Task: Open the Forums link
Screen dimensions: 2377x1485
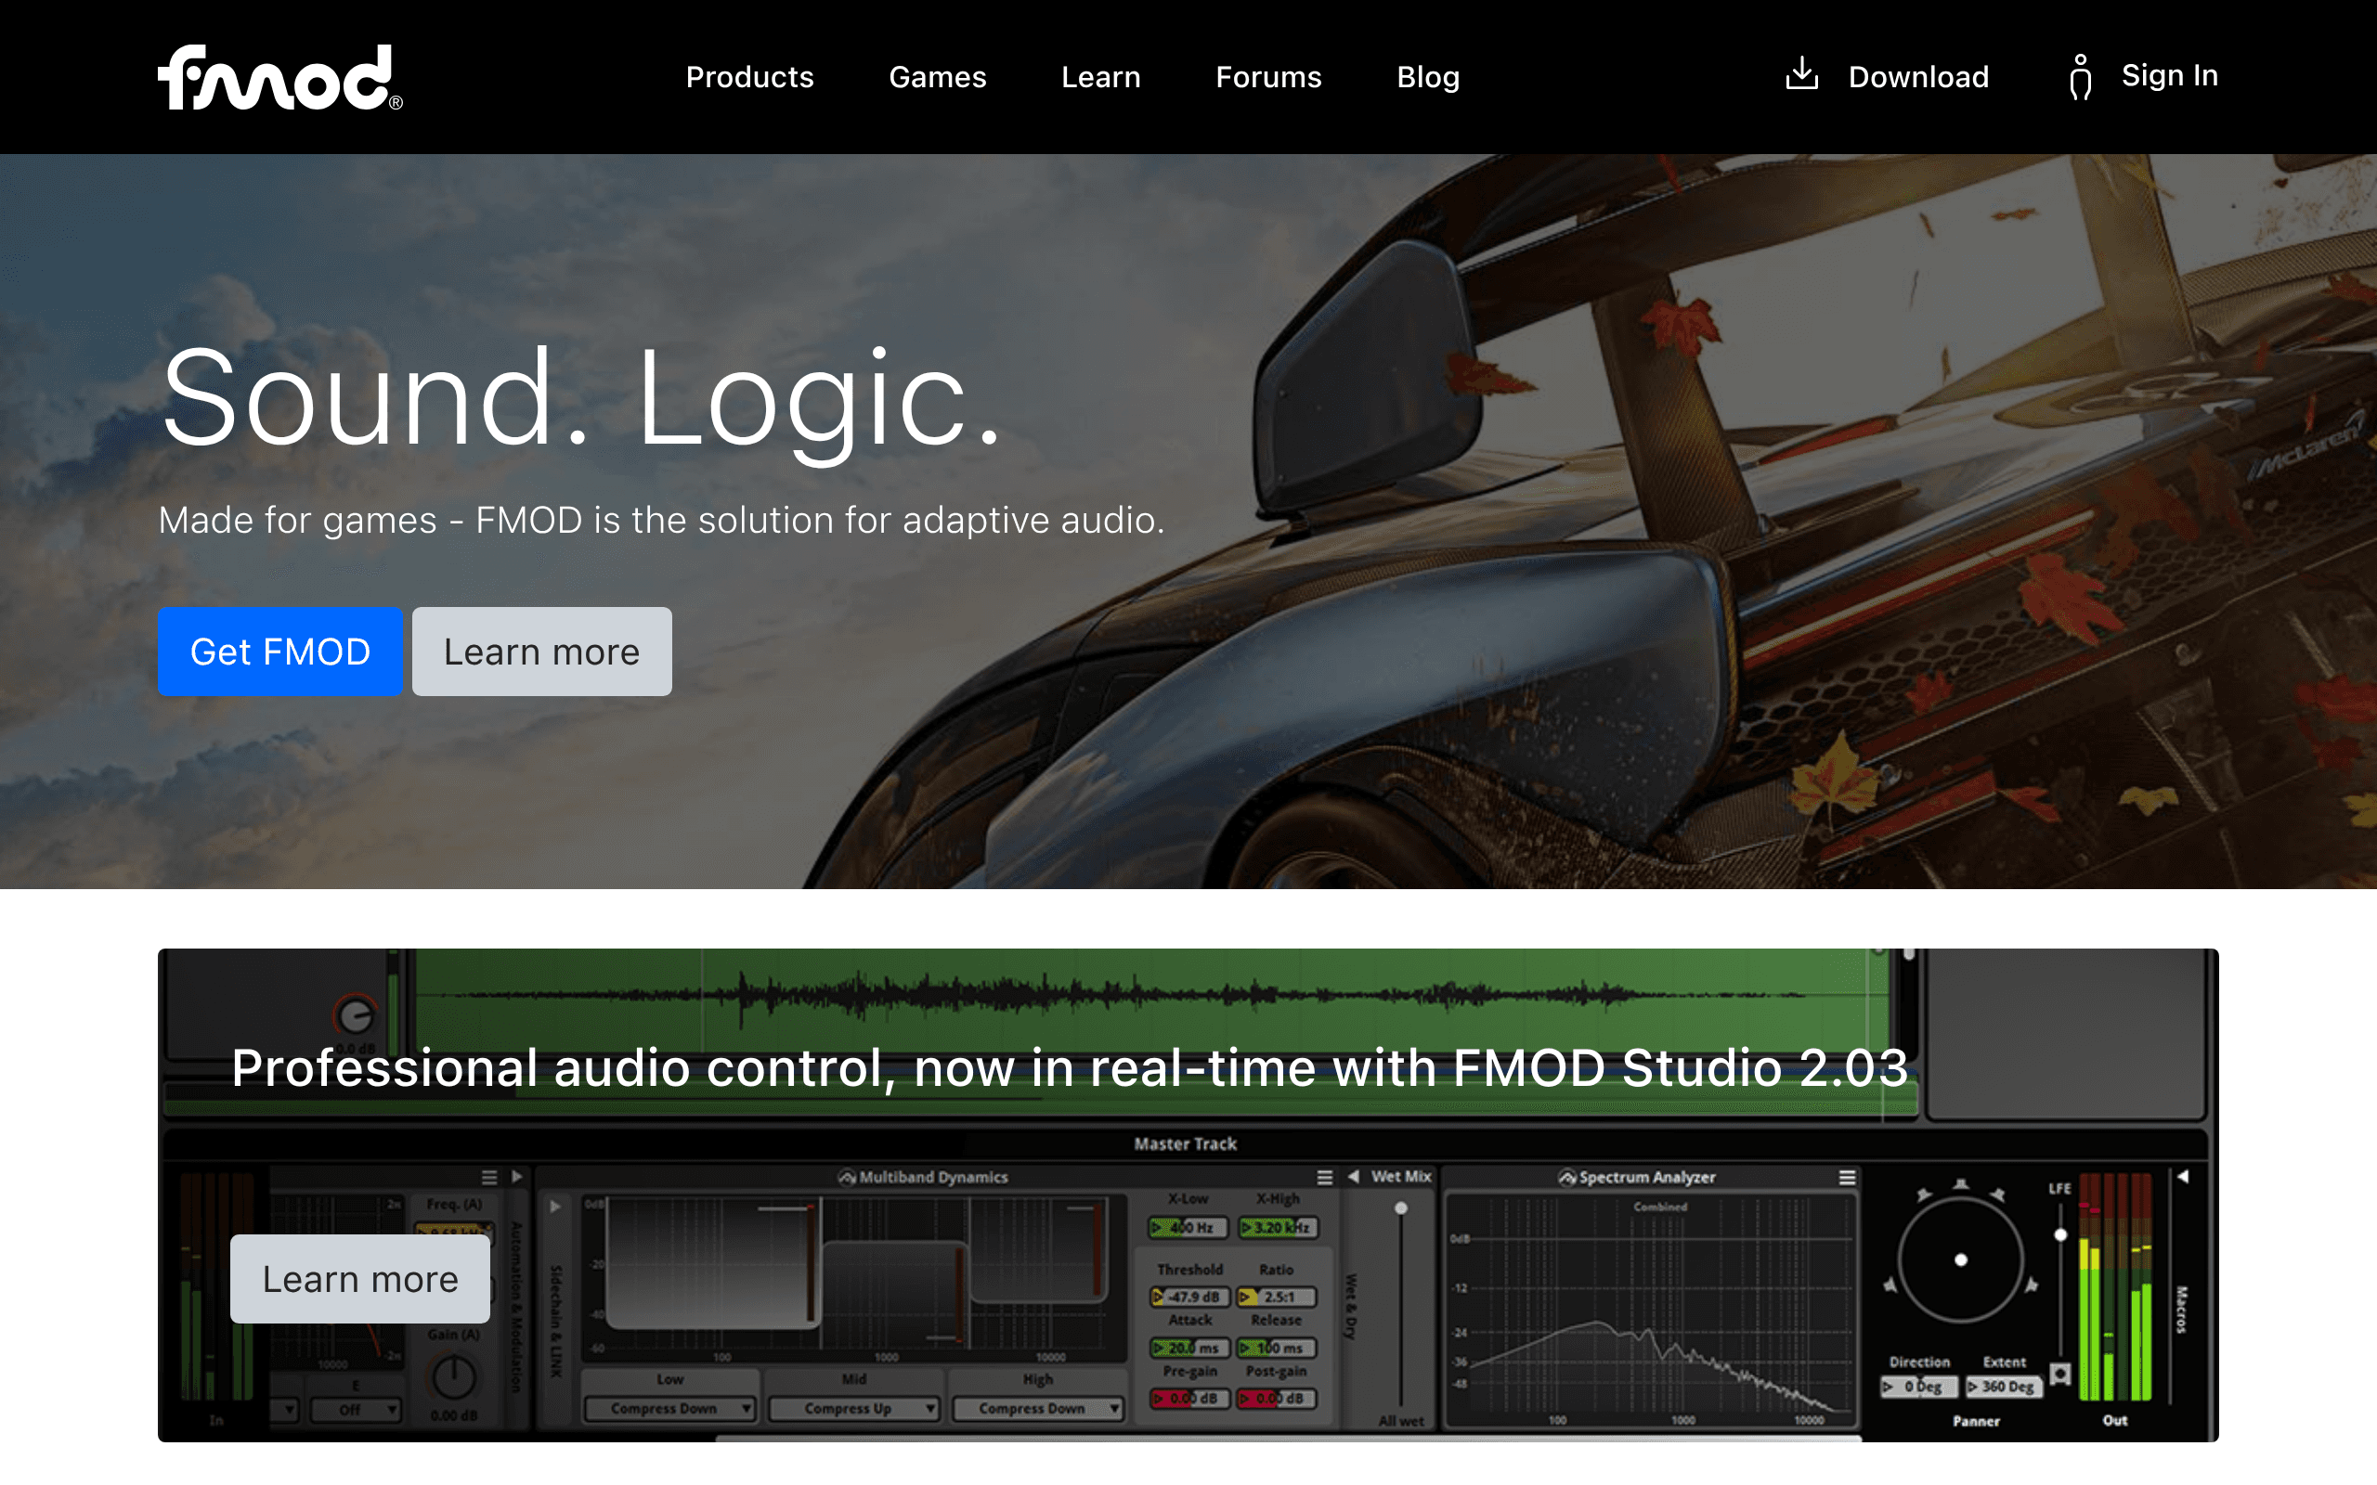Action: (1268, 77)
